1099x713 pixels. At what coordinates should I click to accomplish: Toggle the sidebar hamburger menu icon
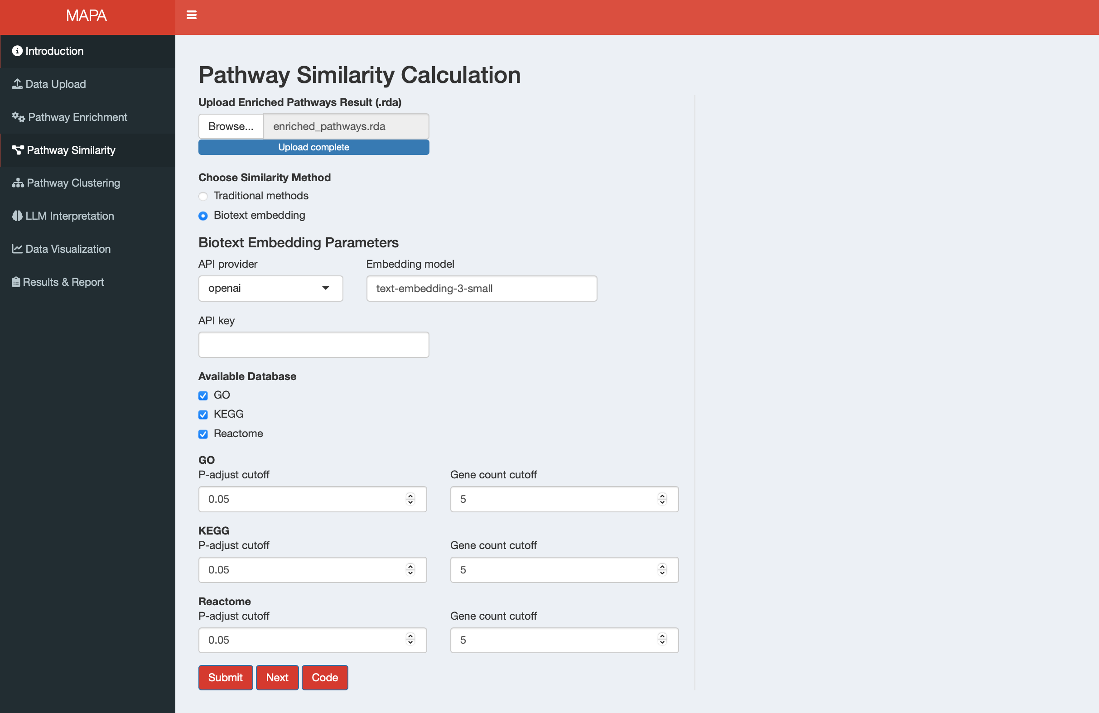pyautogui.click(x=191, y=15)
